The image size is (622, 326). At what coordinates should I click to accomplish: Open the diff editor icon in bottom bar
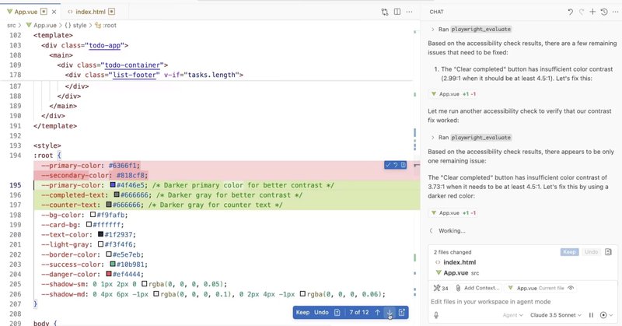tap(401, 313)
